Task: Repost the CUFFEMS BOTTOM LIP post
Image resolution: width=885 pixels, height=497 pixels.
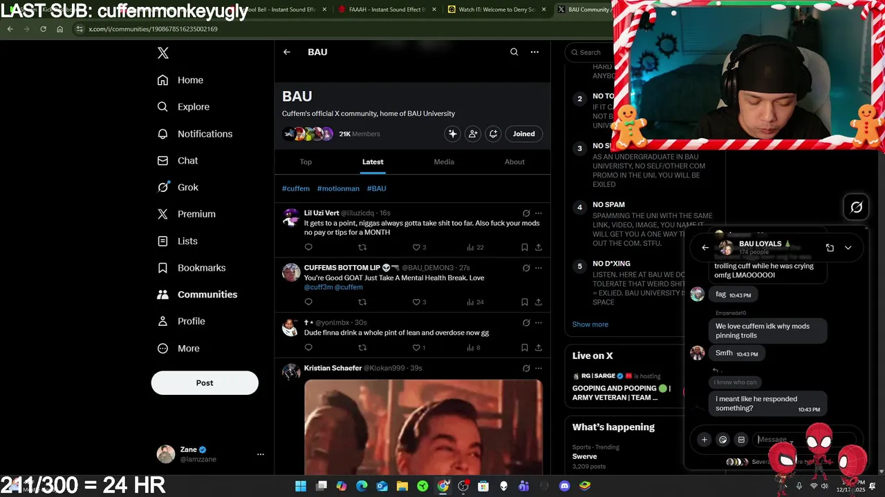Action: tap(362, 302)
